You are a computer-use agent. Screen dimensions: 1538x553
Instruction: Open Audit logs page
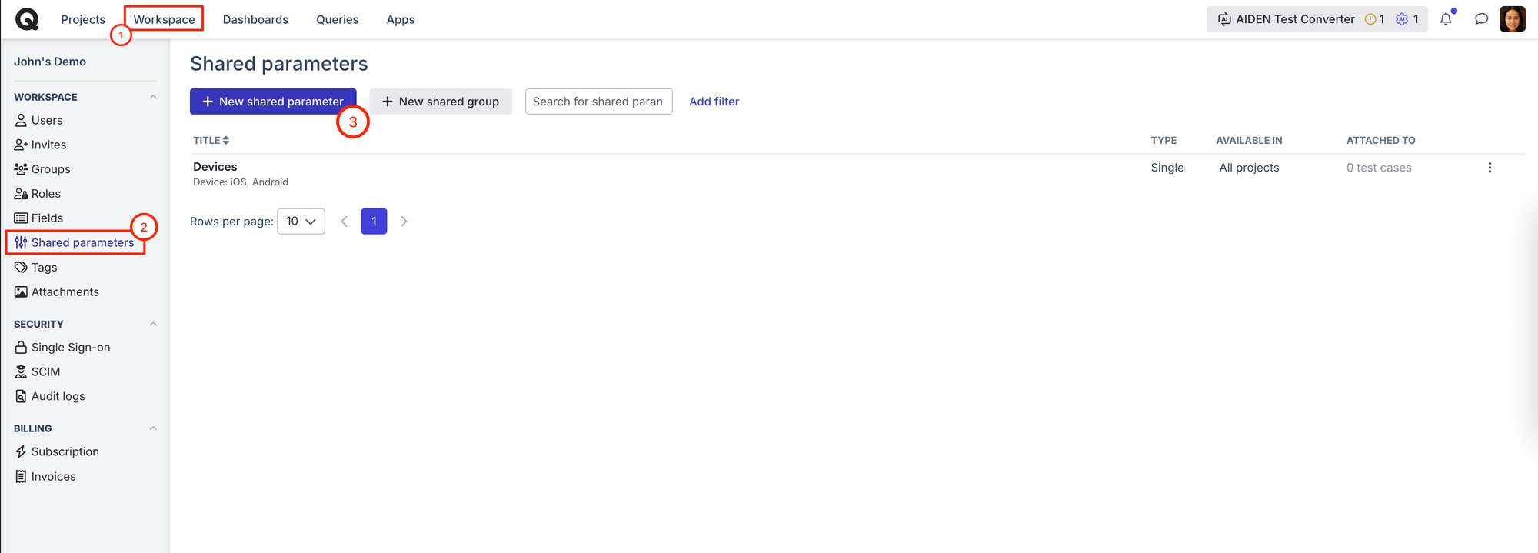tap(58, 396)
